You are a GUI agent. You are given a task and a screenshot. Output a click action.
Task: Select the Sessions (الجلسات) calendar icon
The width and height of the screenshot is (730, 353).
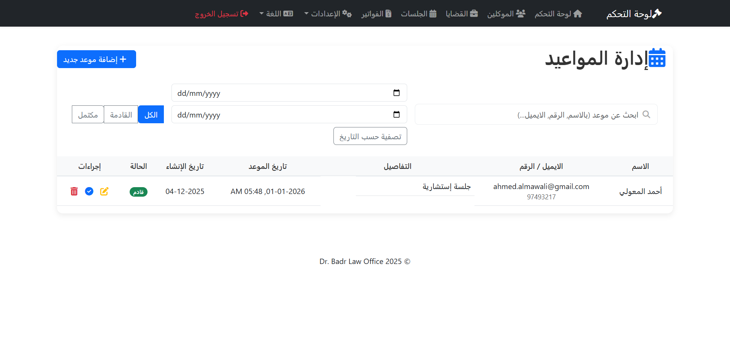point(433,13)
